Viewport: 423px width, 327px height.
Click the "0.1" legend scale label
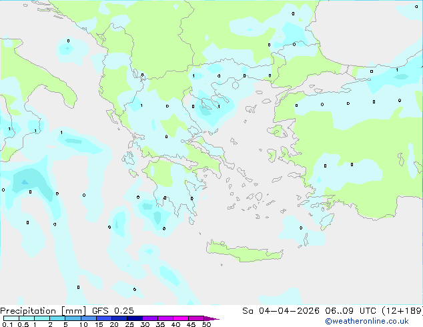tap(7, 324)
